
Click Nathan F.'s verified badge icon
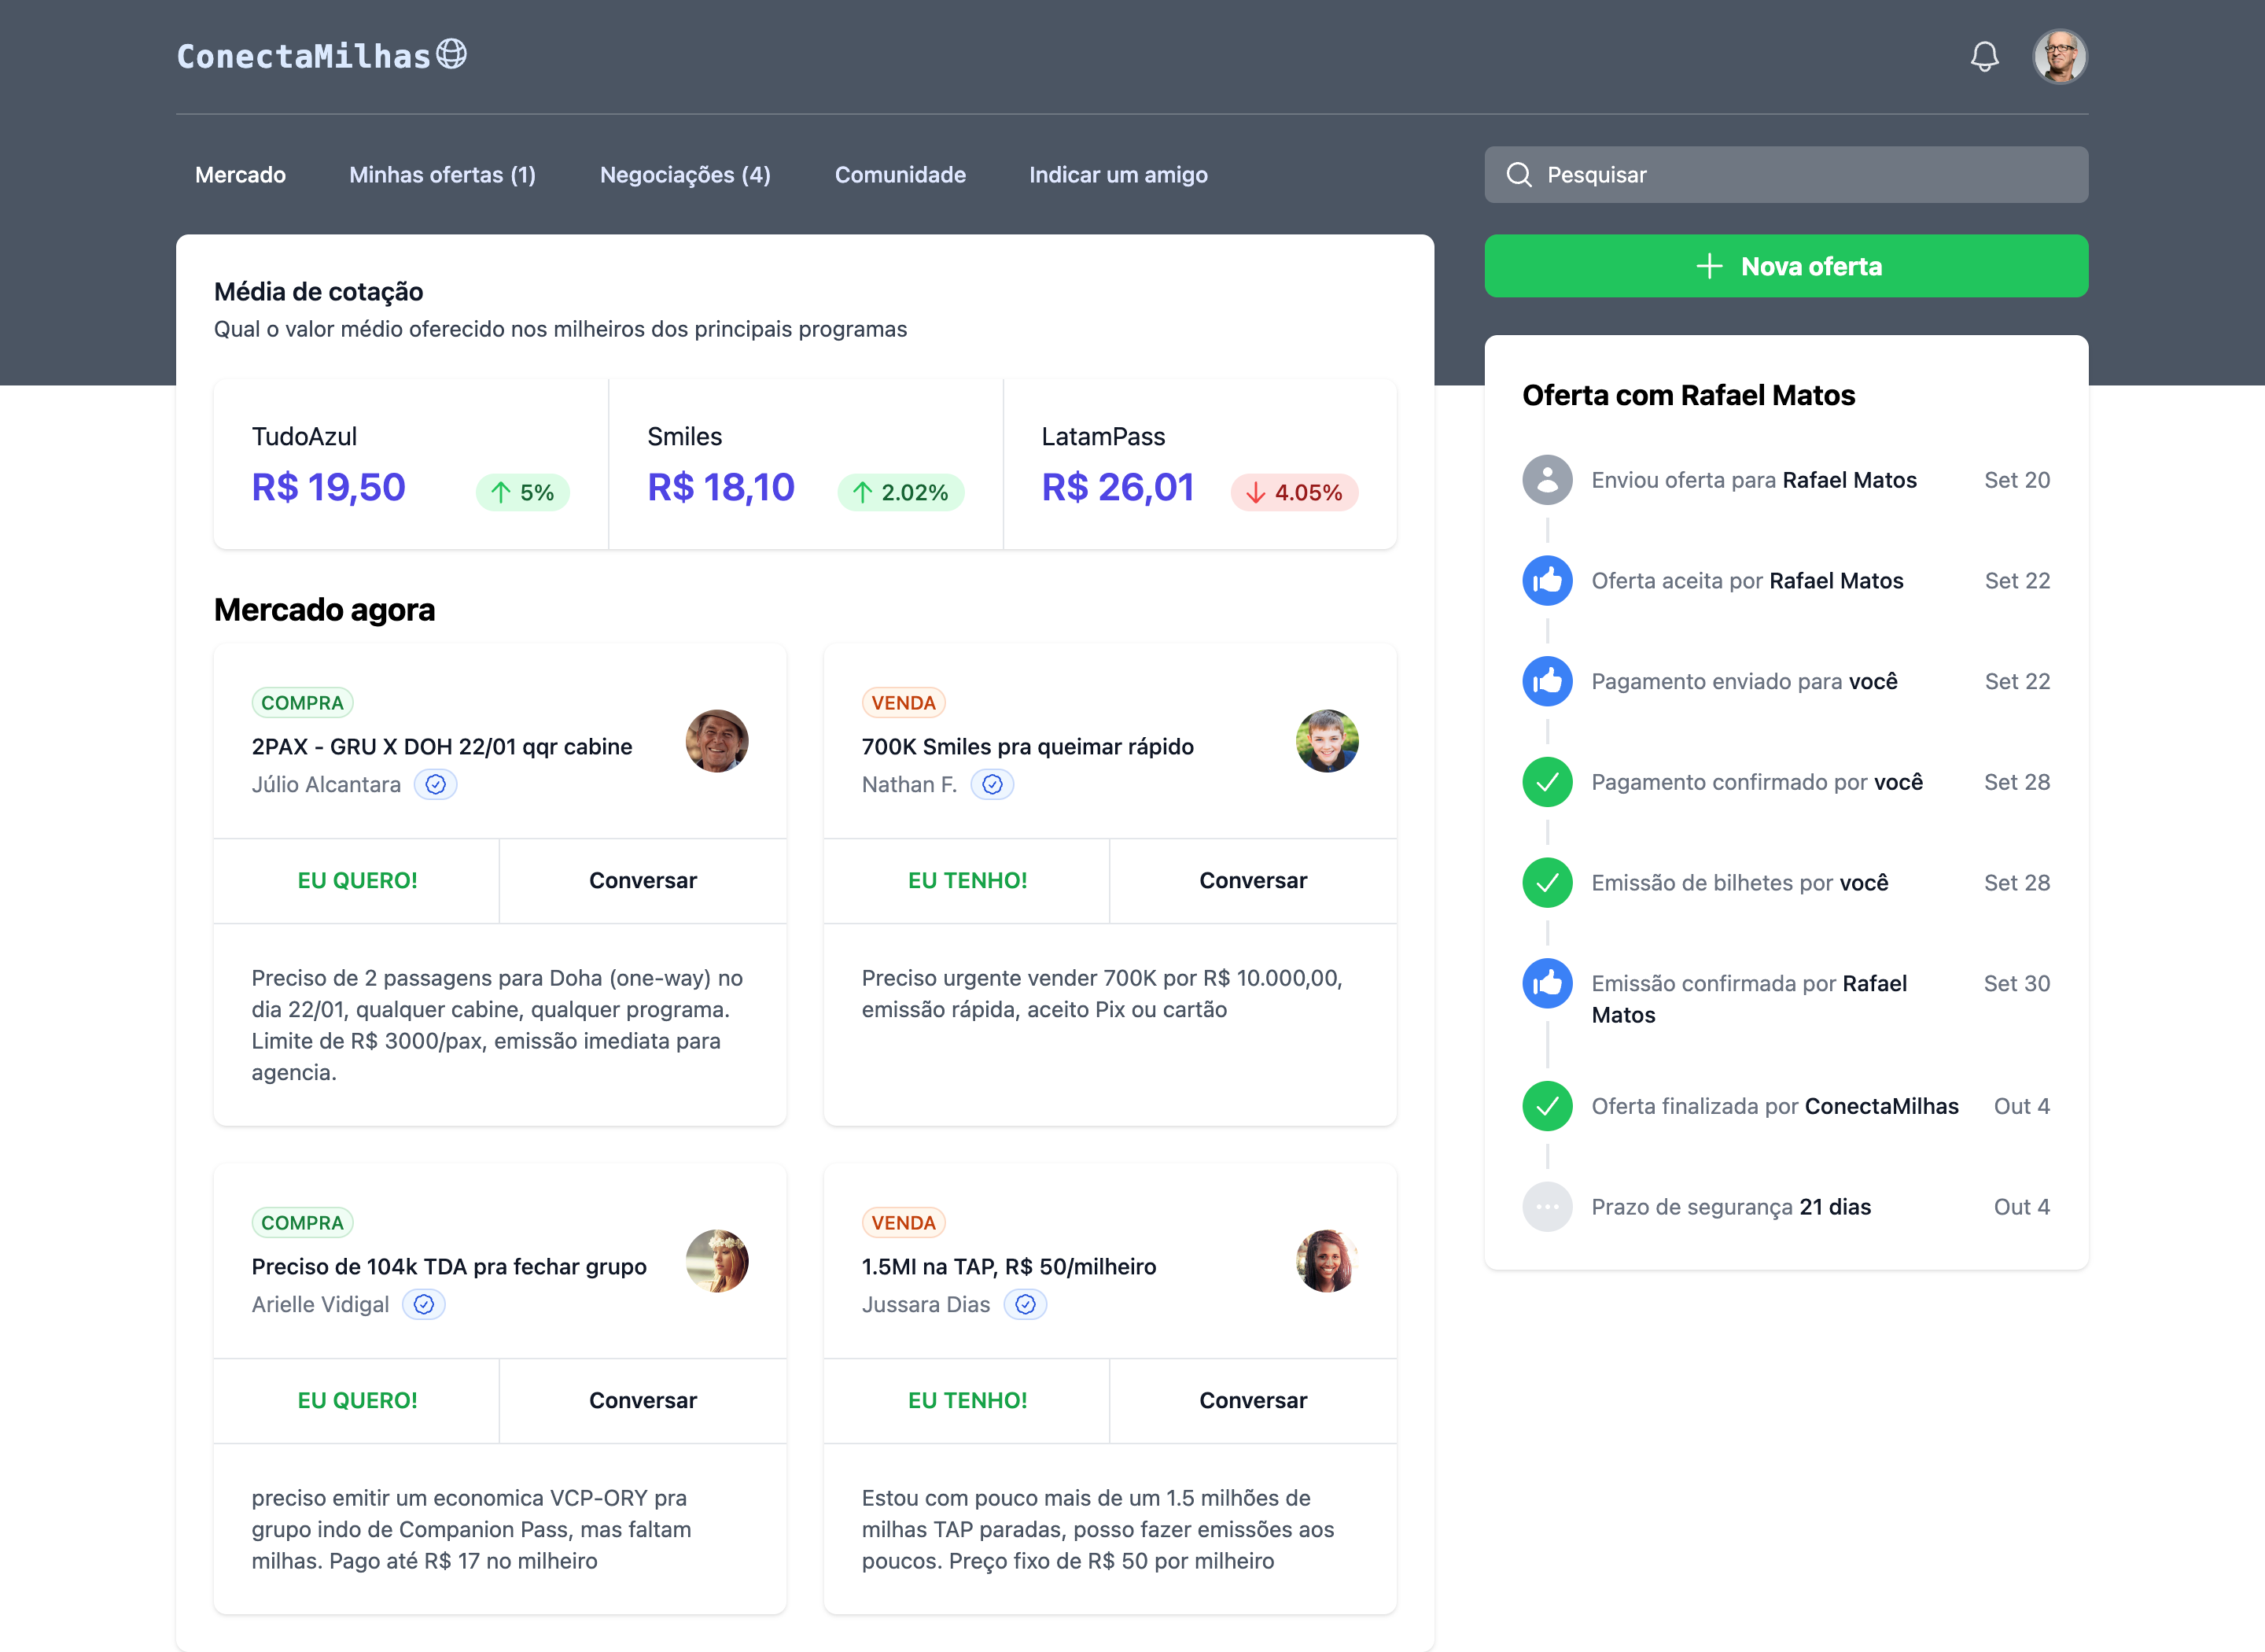pos(992,785)
